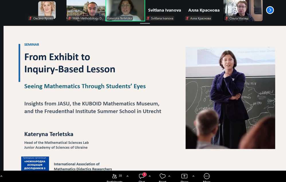Select Алла Краснова's name tile
Viewport: 286px width, 182px height.
[204, 11]
